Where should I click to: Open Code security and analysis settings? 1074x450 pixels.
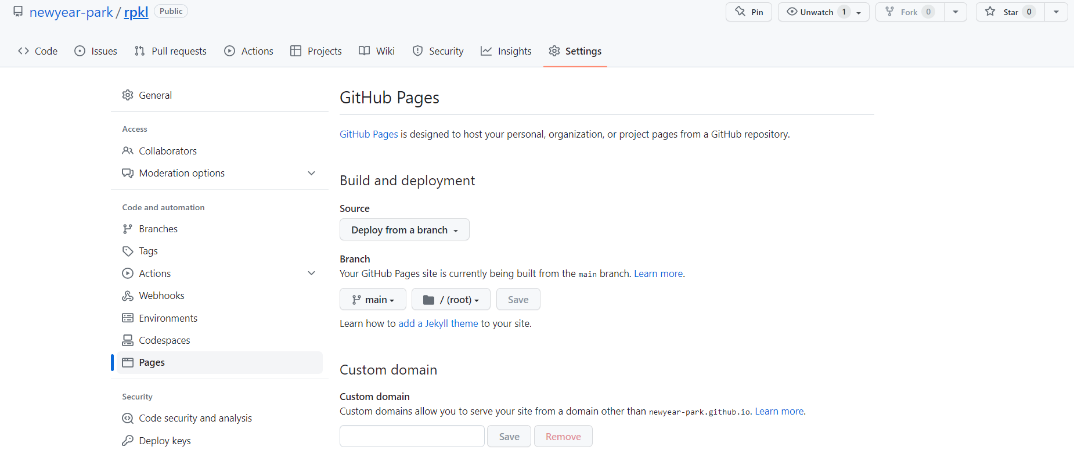point(219,418)
